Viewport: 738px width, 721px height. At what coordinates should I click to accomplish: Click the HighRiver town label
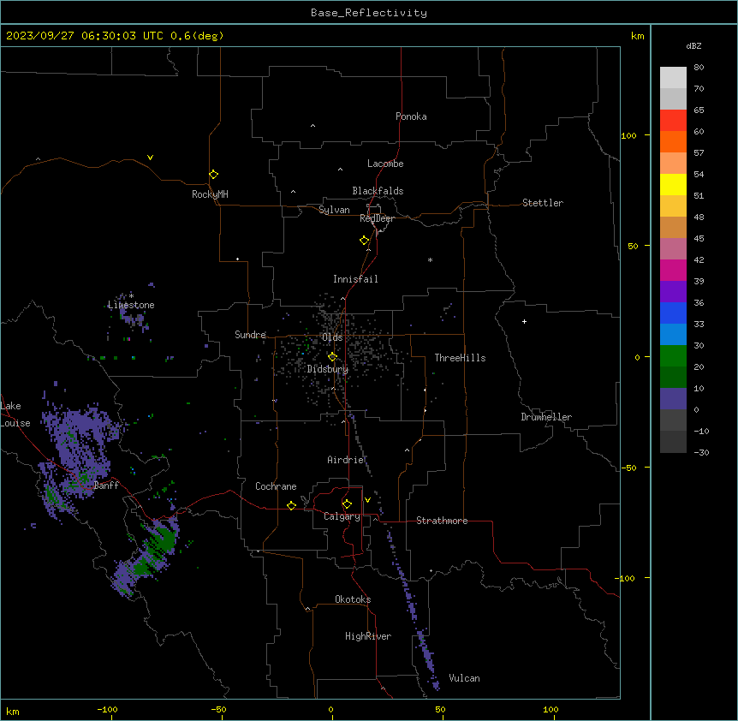(368, 636)
